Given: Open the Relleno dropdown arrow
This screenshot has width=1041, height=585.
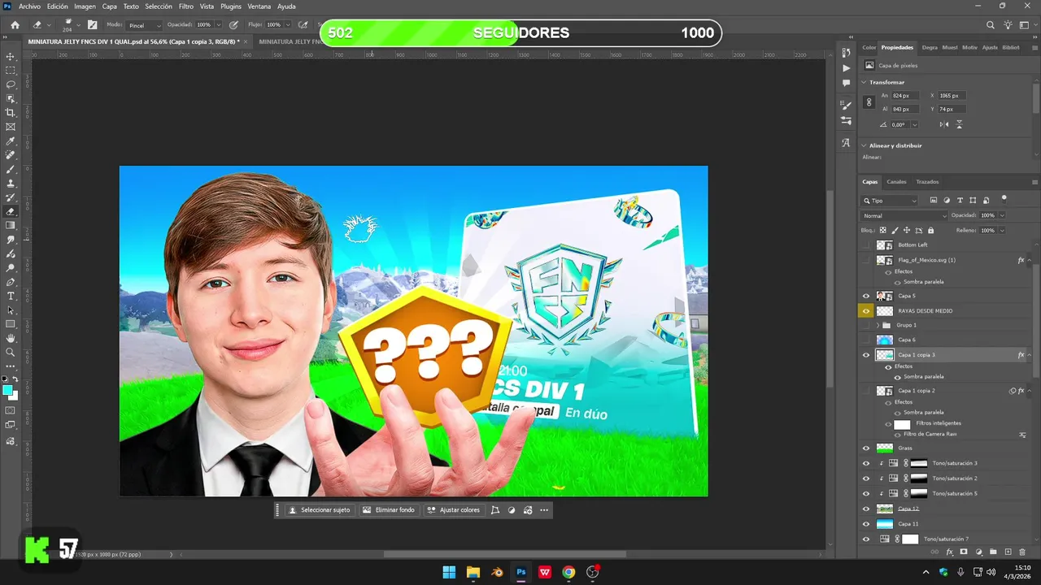Looking at the screenshot, I should click(x=1002, y=230).
